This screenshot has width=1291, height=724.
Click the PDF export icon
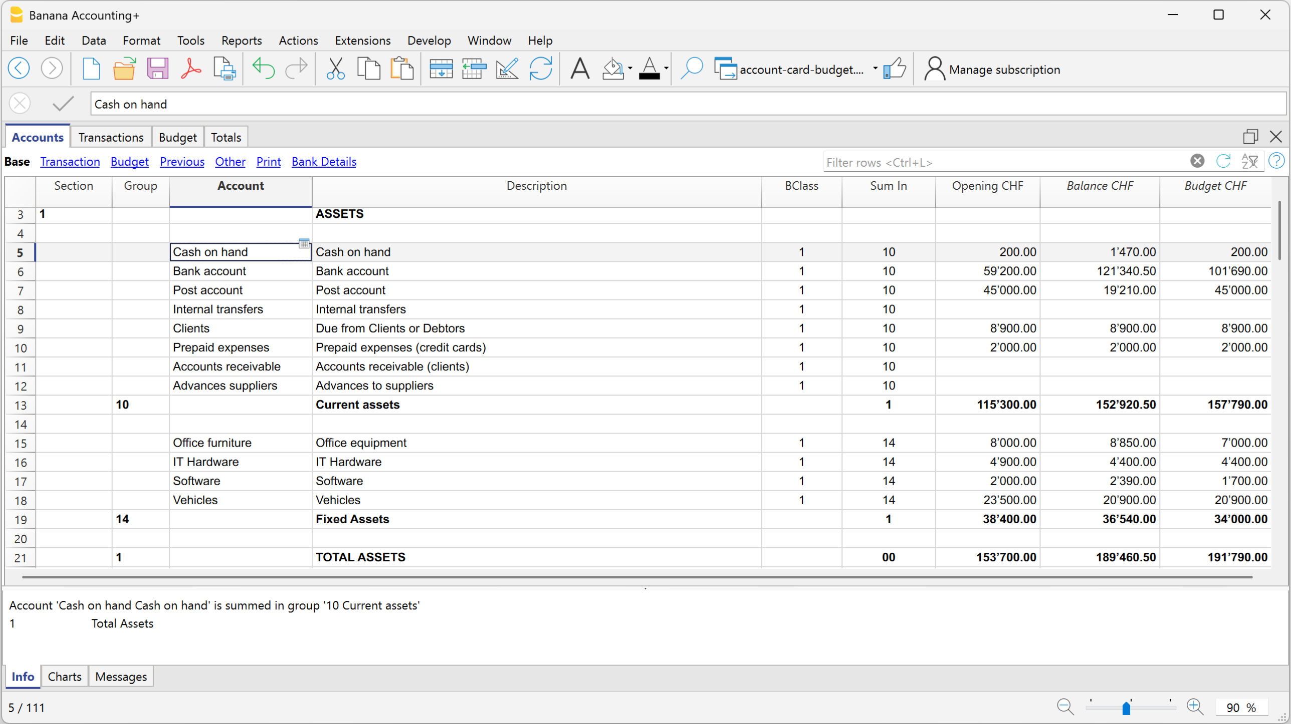tap(191, 69)
